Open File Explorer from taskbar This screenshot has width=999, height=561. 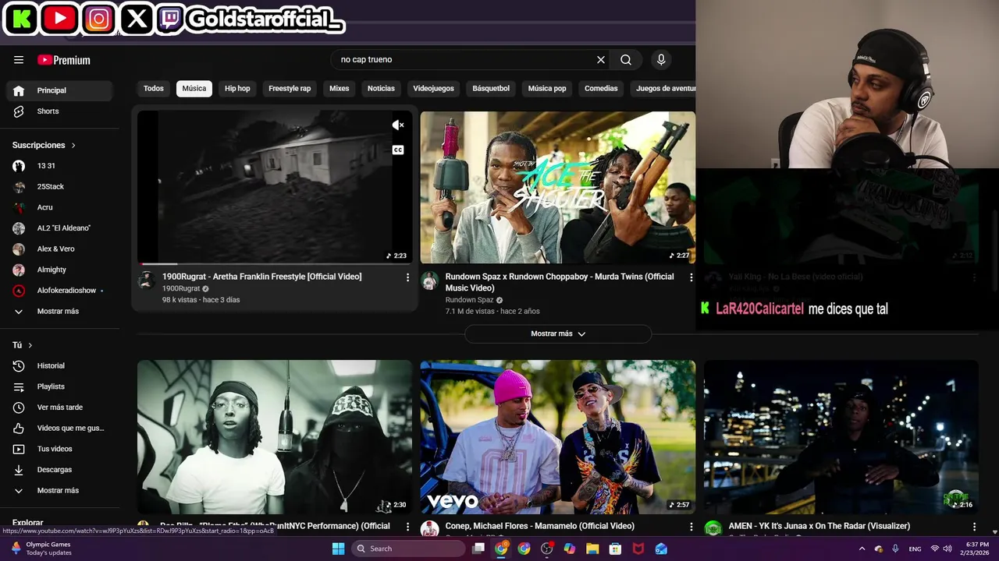[x=592, y=549]
